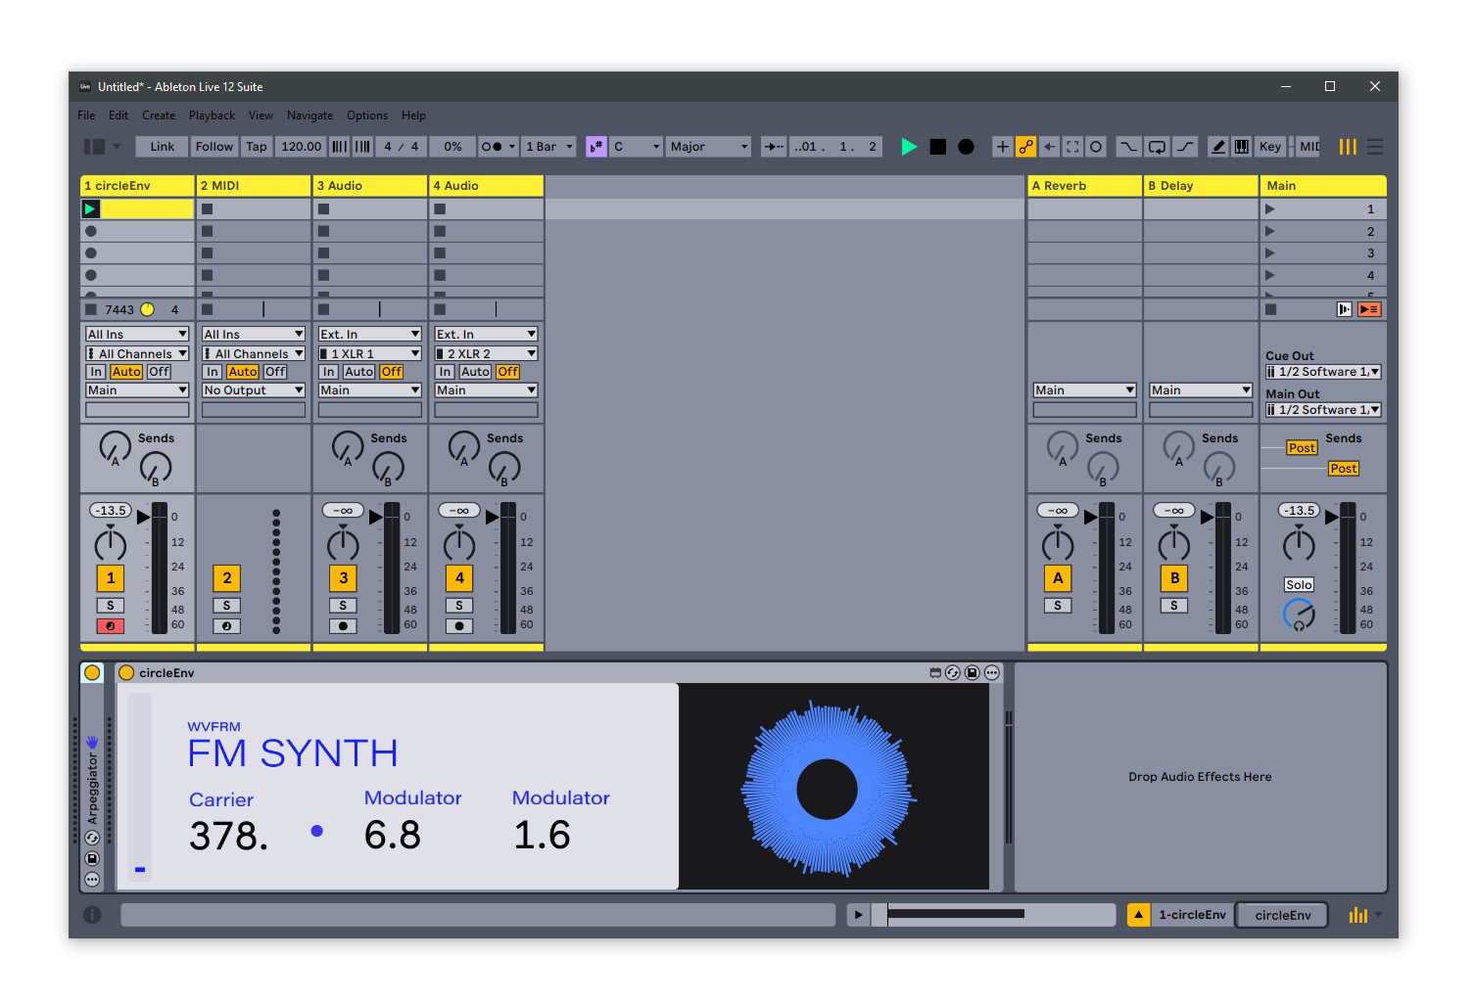Toggle the Automation Arm chain-link icon

point(1025,147)
